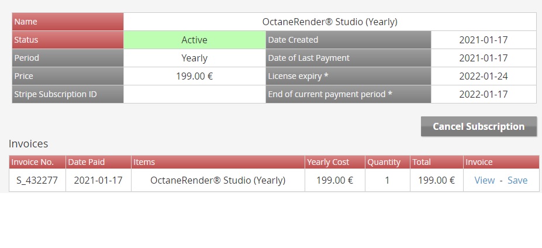542x248 pixels.
Task: Click the Yearly Cost column header
Action: [x=335, y=162]
